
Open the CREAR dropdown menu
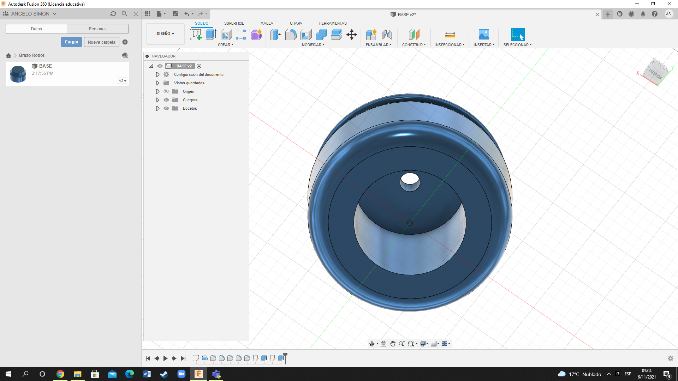(226, 45)
